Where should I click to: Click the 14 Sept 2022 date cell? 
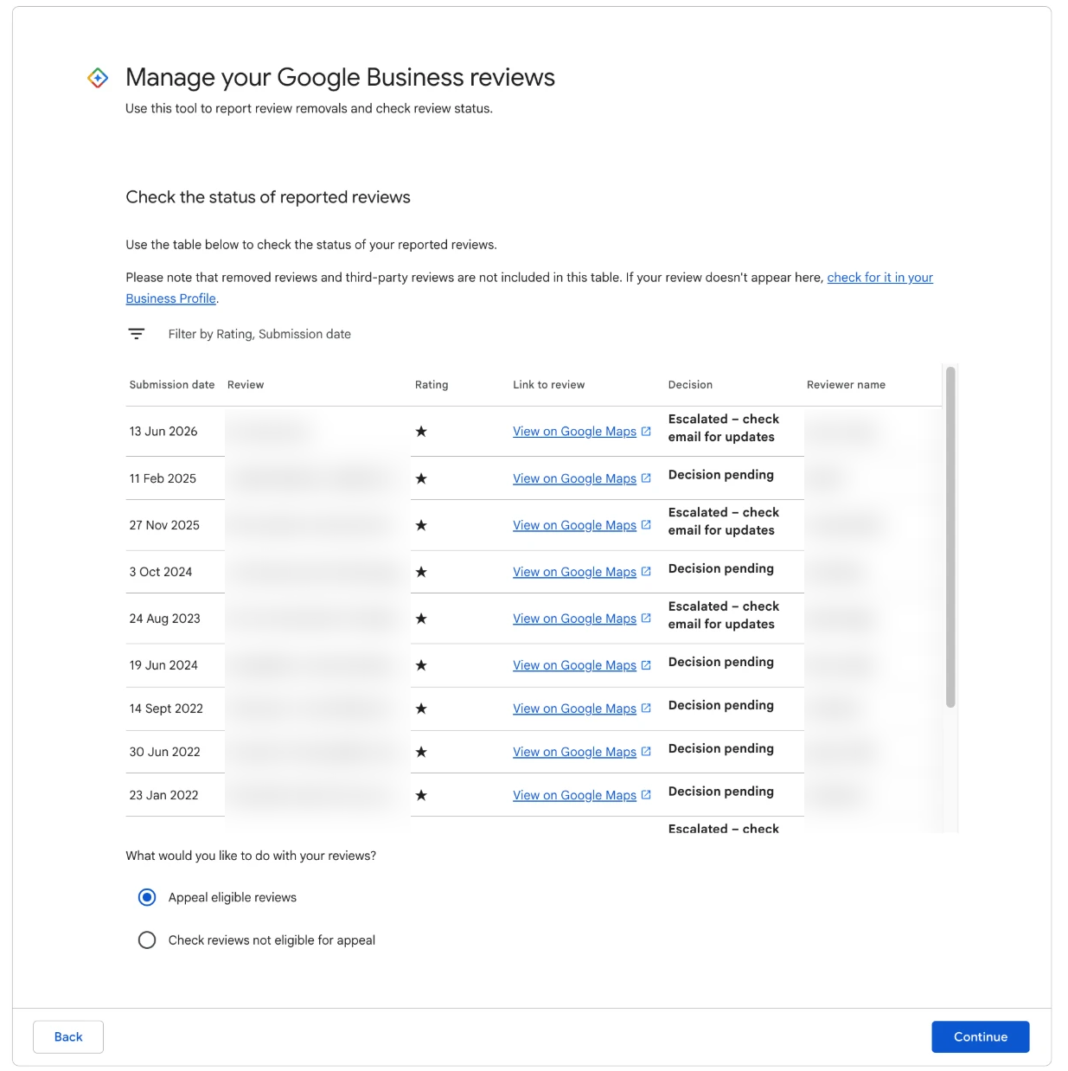[166, 709]
